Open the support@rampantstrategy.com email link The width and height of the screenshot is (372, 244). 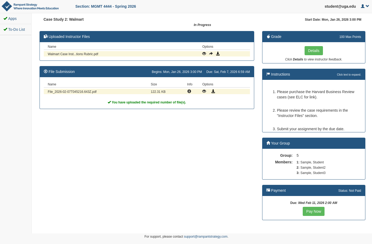click(206, 236)
